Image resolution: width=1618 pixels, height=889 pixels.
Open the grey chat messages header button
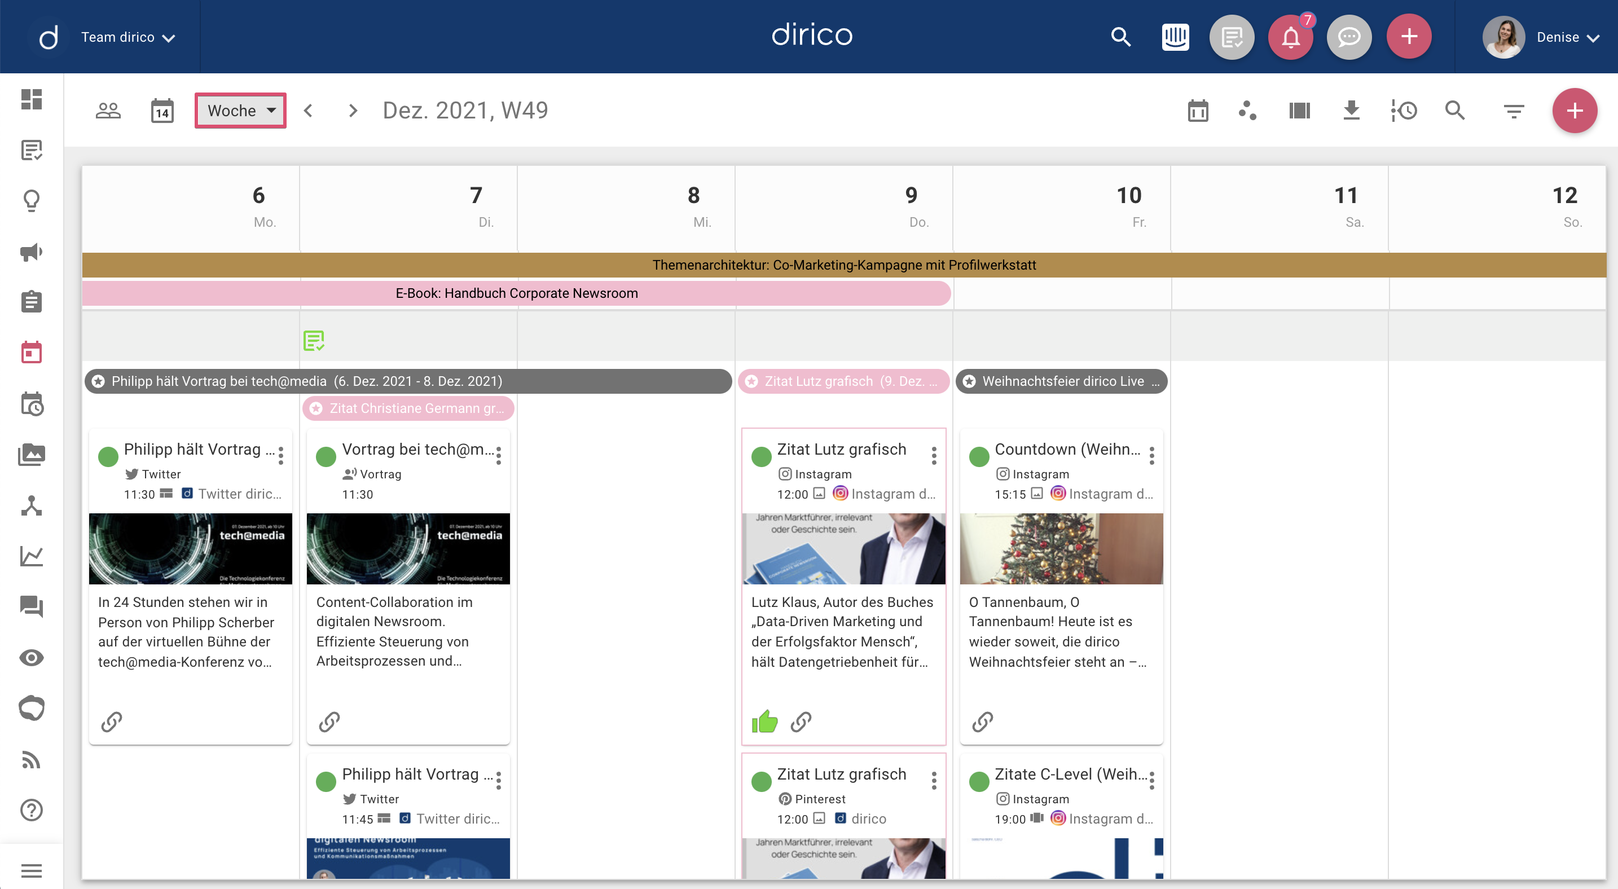pos(1349,37)
